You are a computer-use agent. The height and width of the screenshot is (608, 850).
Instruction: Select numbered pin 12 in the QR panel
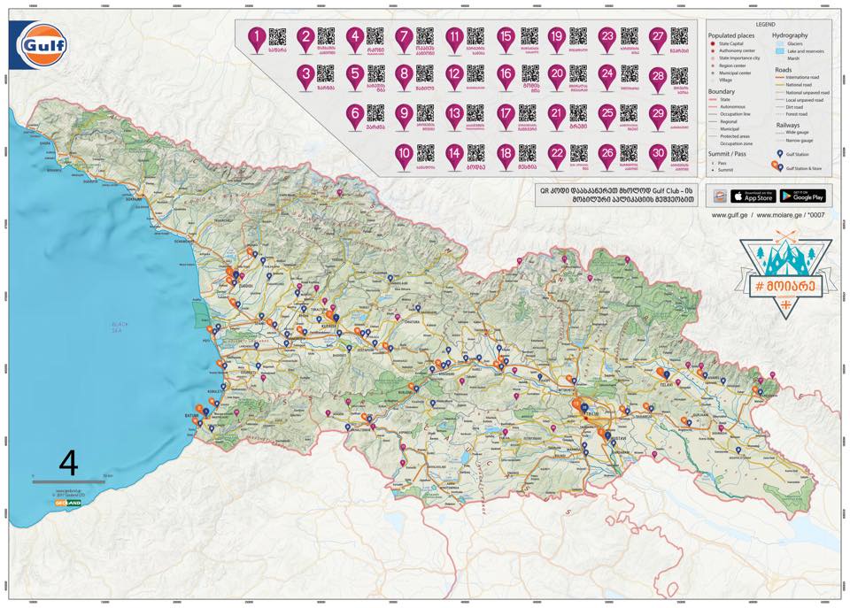coord(454,76)
